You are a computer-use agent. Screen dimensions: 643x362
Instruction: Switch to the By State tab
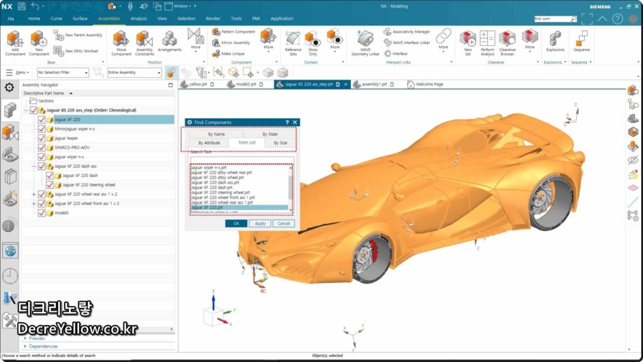pos(270,134)
